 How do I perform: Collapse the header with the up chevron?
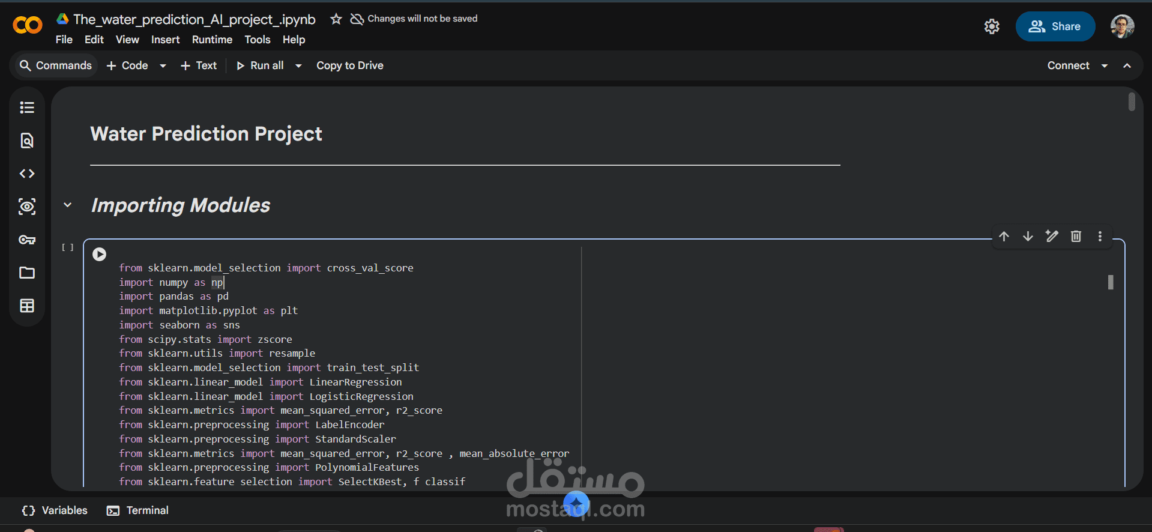click(x=1127, y=65)
